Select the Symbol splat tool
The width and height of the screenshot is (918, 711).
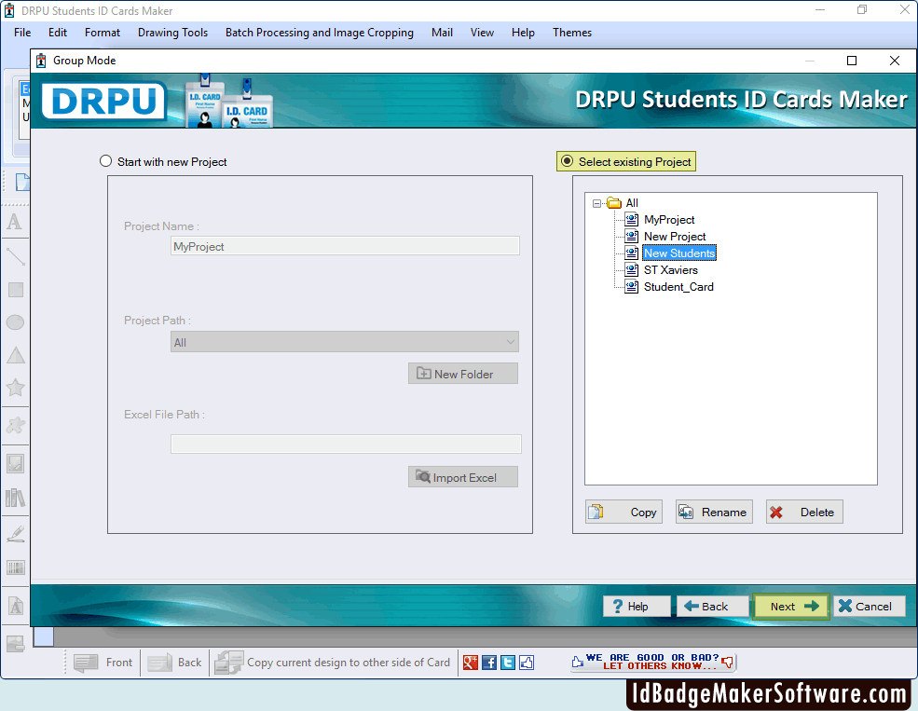coord(15,426)
